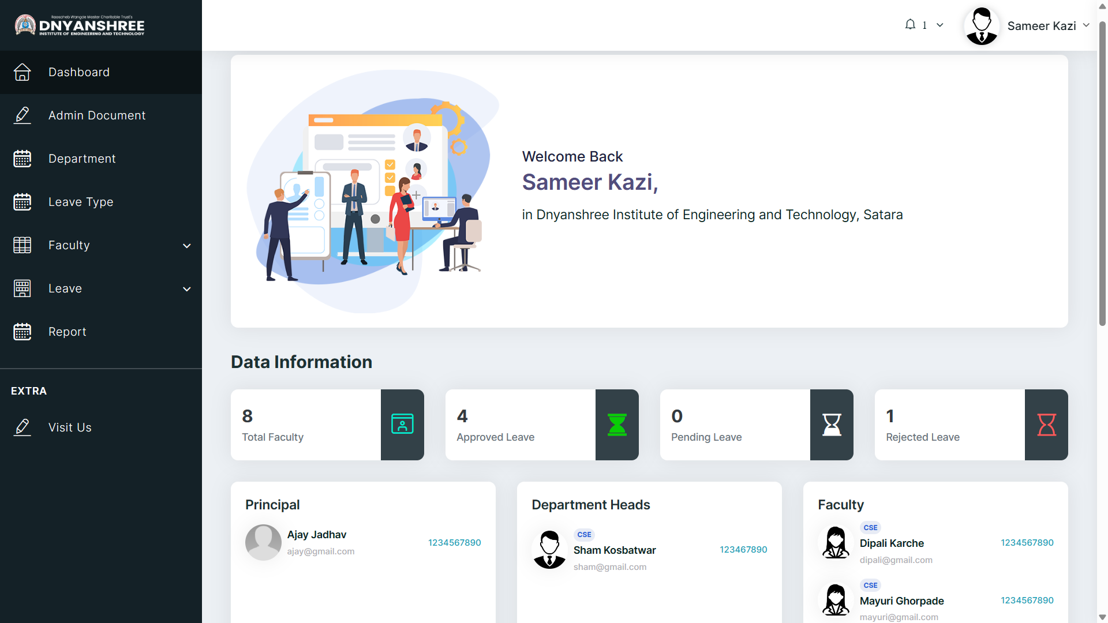Click the Admin Document pencil icon

point(23,115)
